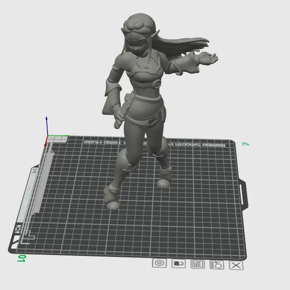Select the elf figure's head

139,32
